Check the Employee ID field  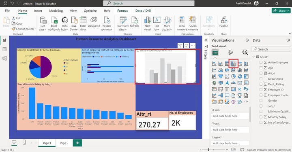(x=261, y=90)
